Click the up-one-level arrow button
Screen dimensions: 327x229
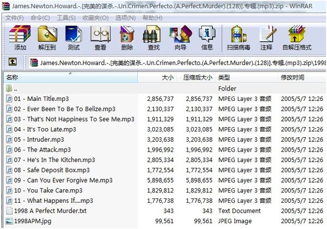click(13, 62)
